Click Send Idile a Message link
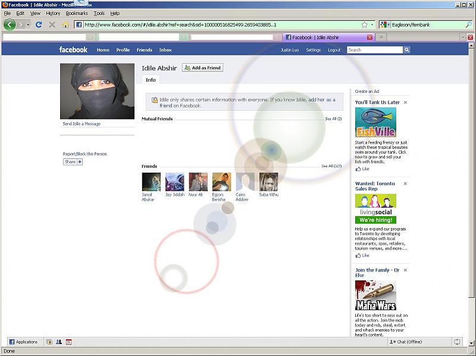Viewport: 476px width, 356px height. click(82, 124)
